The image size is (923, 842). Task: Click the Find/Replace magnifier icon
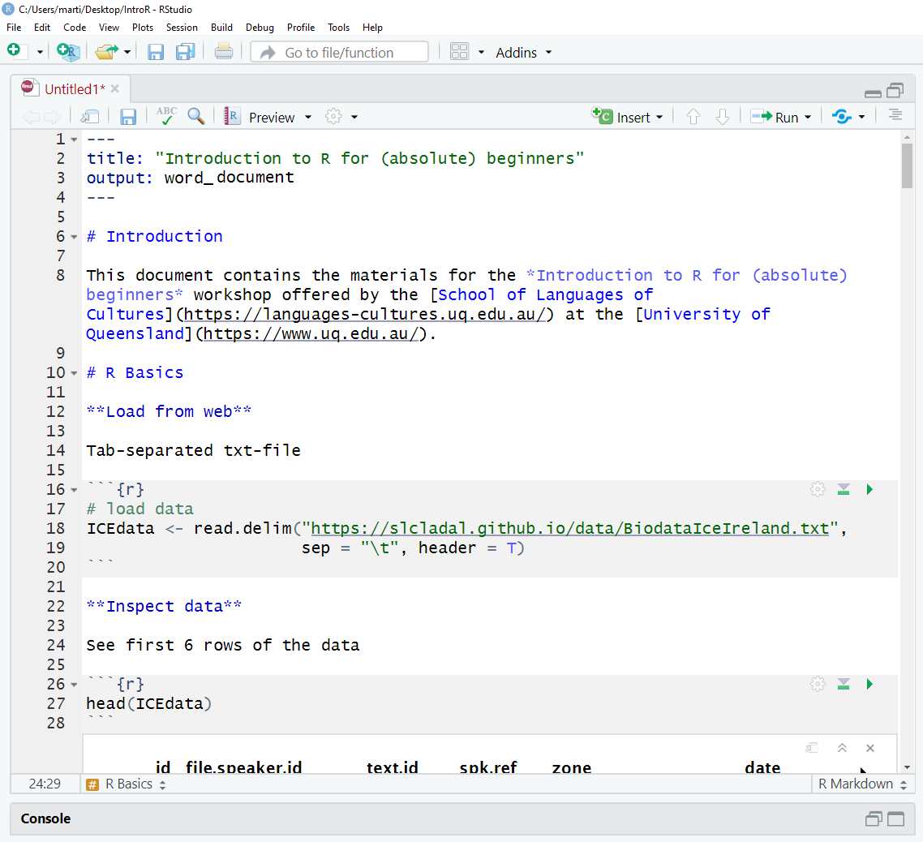coord(195,117)
